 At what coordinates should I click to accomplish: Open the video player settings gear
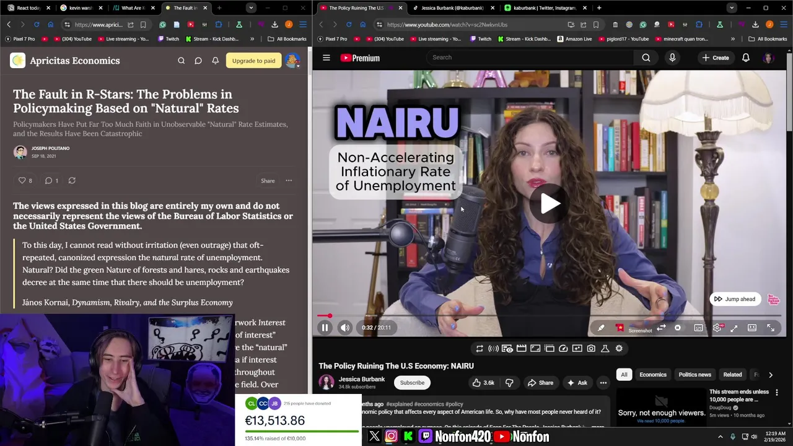click(x=717, y=328)
